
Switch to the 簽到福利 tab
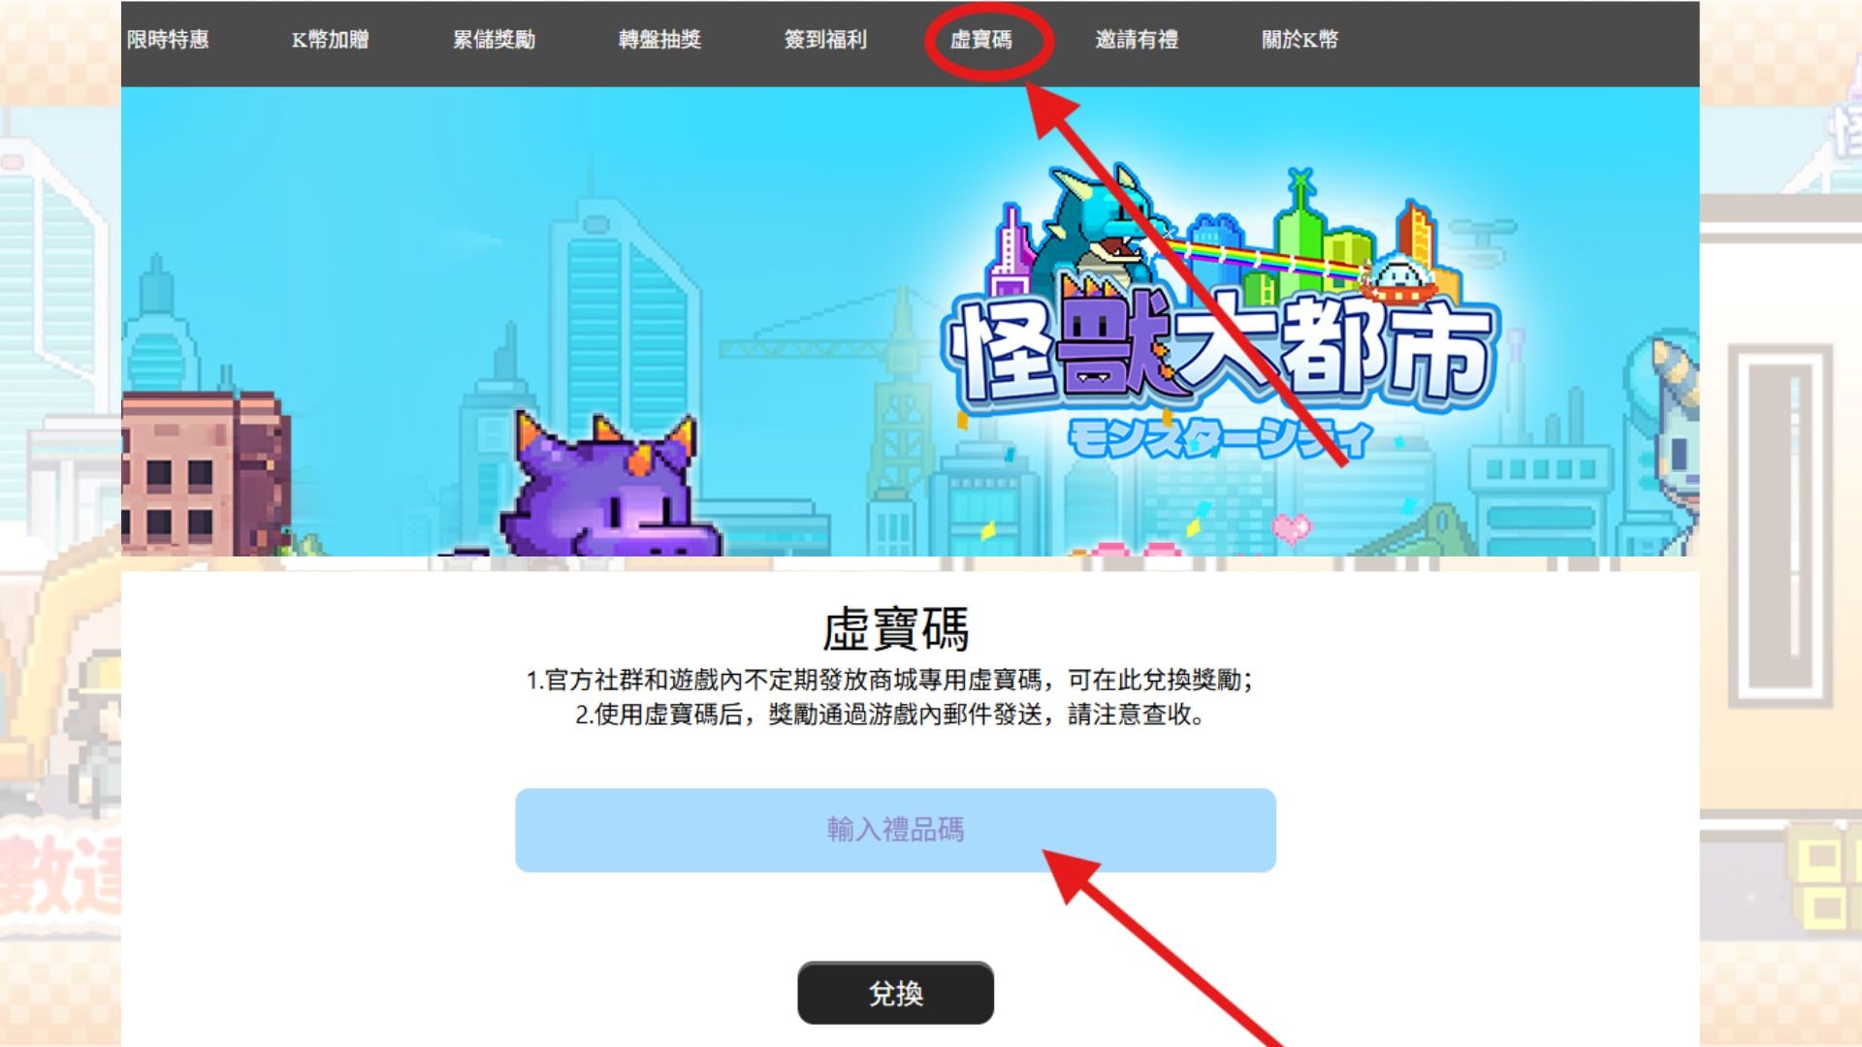click(825, 40)
